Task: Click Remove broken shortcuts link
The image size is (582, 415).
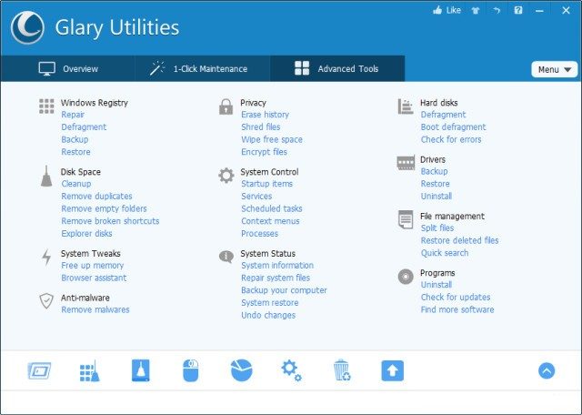Action: 110,221
